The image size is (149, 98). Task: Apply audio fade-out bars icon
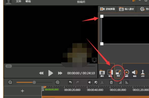[127, 82]
